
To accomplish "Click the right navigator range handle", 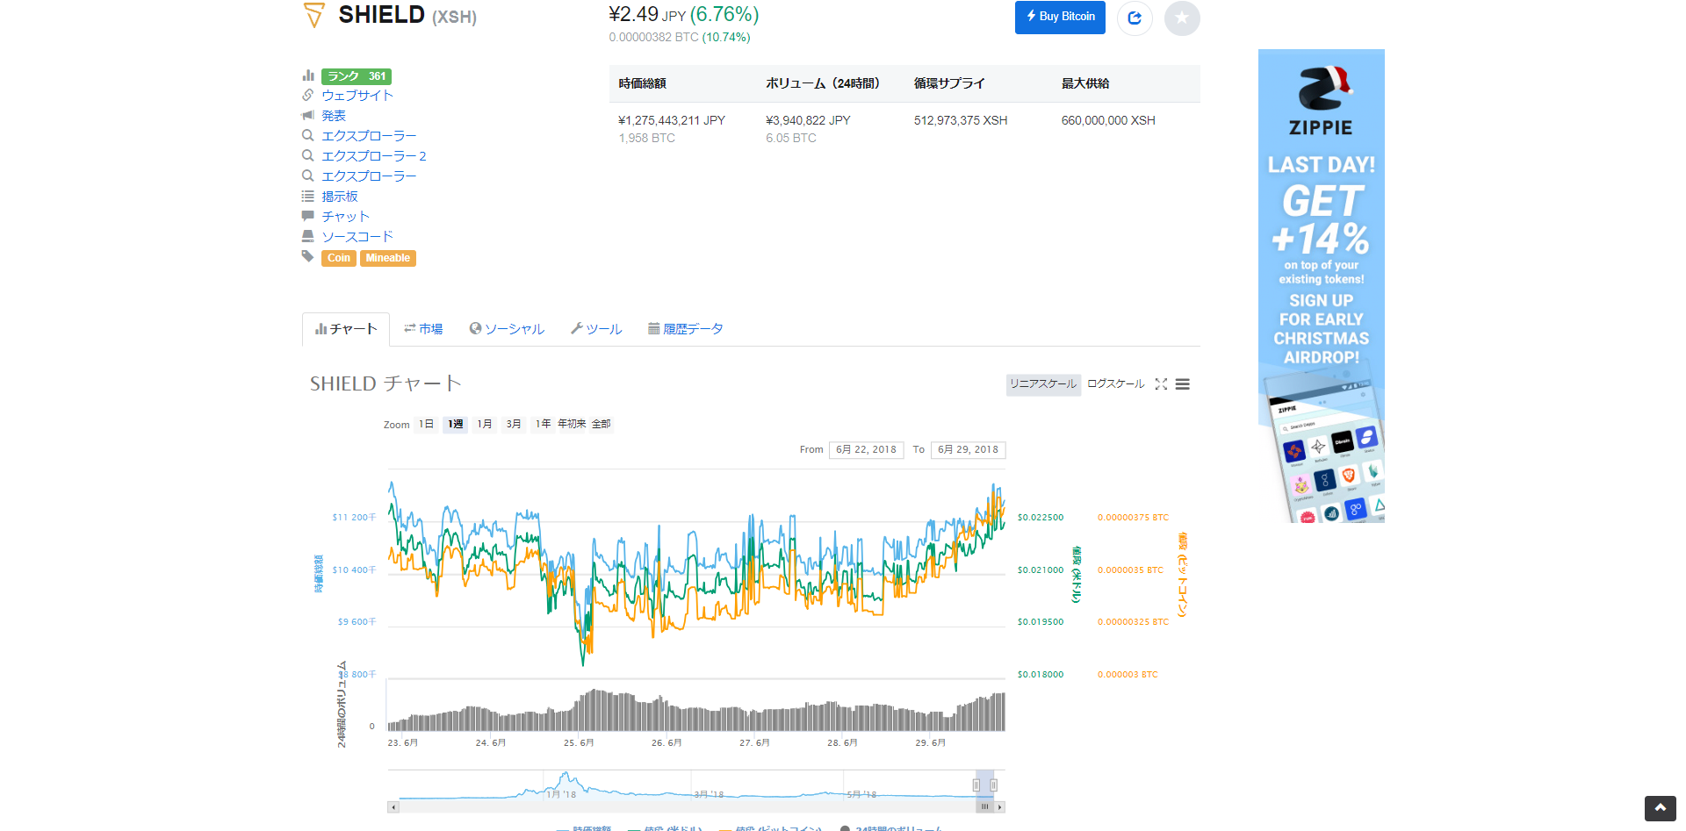I will tap(993, 785).
